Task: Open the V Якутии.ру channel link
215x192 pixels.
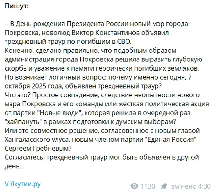Action: [x=23, y=184]
